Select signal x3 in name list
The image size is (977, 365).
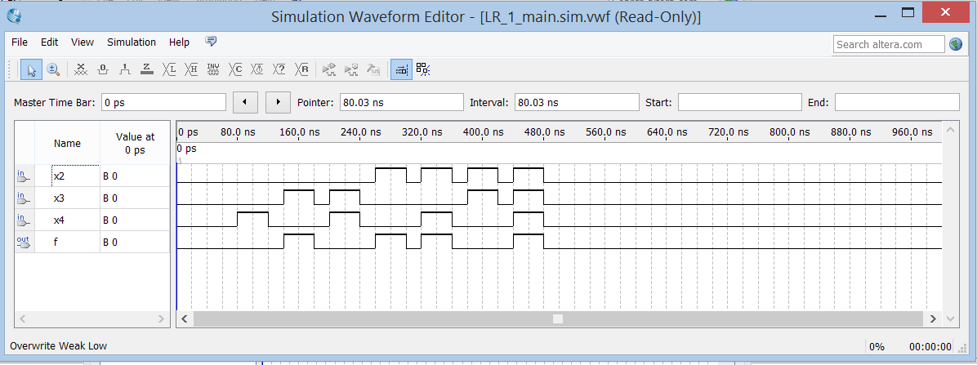tap(59, 198)
